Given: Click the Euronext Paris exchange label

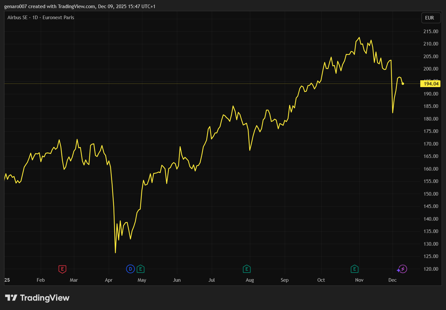Looking at the screenshot, I should click(58, 18).
